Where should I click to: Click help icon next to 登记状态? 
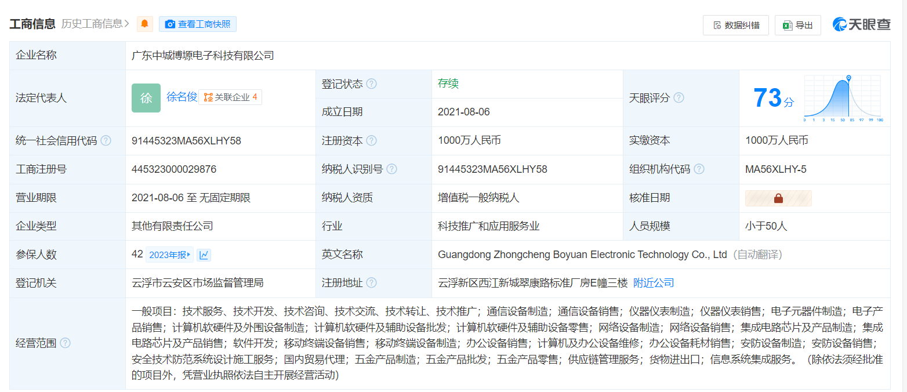click(x=372, y=84)
